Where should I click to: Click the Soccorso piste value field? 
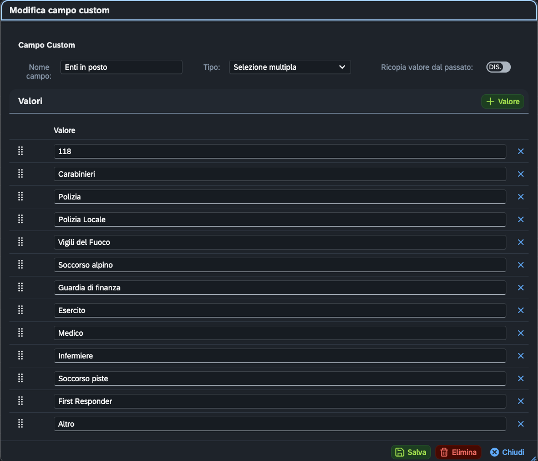[280, 378]
